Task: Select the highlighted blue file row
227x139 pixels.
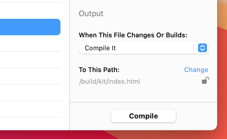Action: pyautogui.click(x=30, y=27)
